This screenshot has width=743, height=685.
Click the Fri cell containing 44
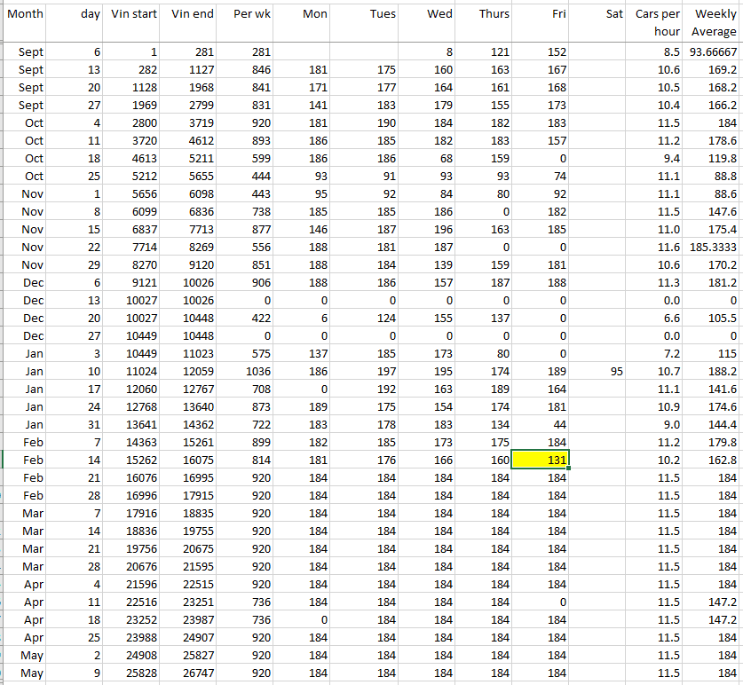tap(541, 425)
